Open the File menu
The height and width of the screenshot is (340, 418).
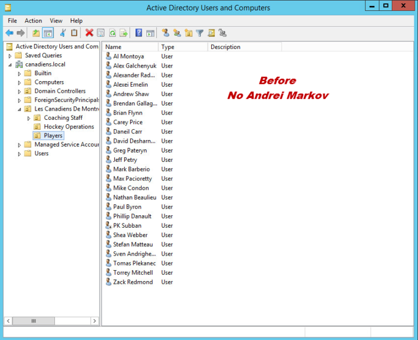click(x=13, y=21)
